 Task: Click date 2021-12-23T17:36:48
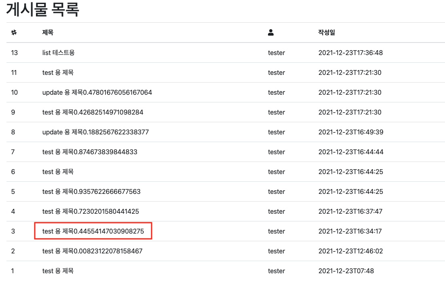[350, 53]
